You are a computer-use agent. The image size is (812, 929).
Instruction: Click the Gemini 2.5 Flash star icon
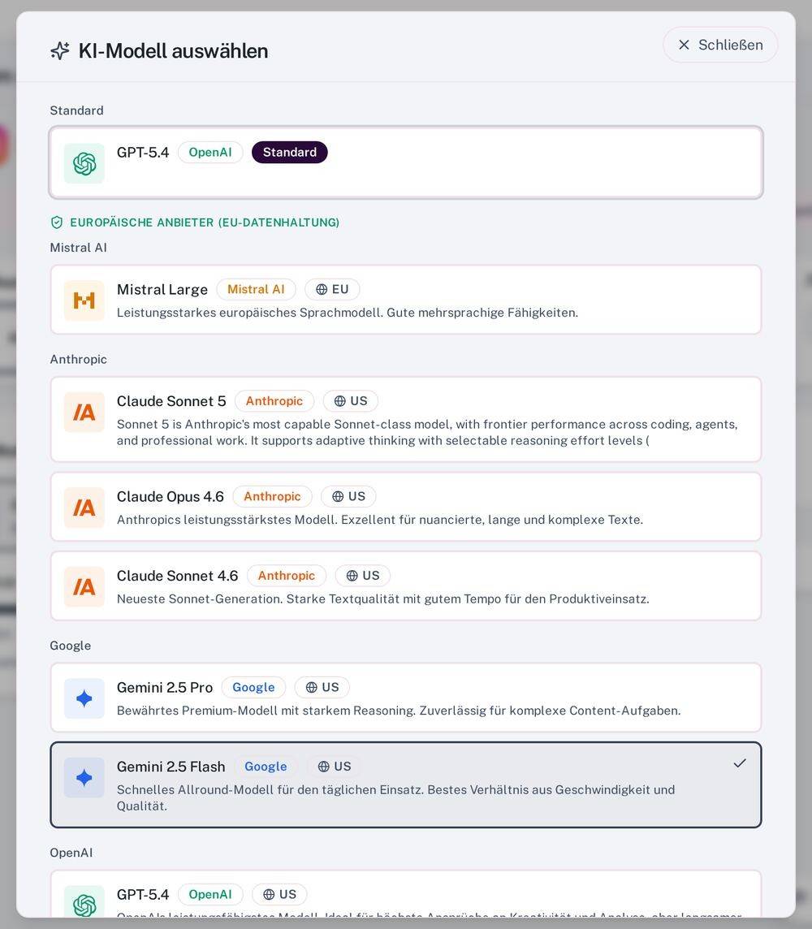point(84,778)
